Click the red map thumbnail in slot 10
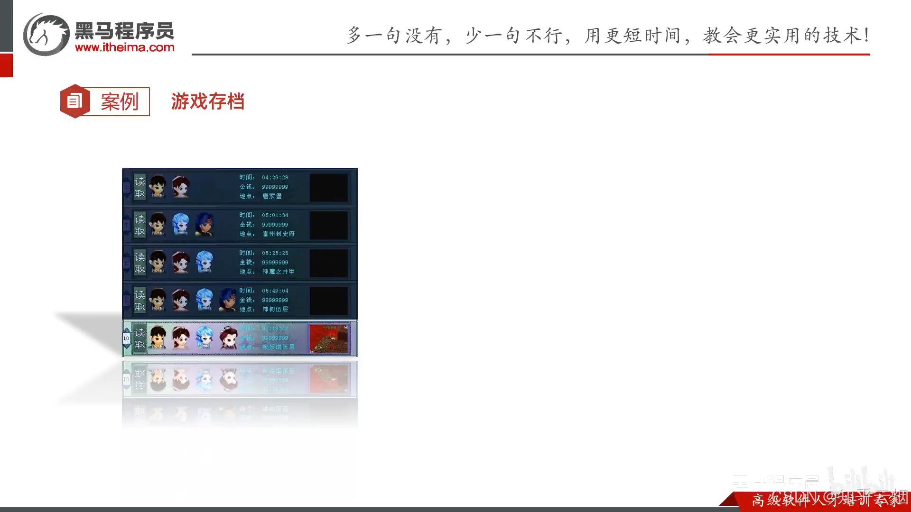 pyautogui.click(x=329, y=338)
